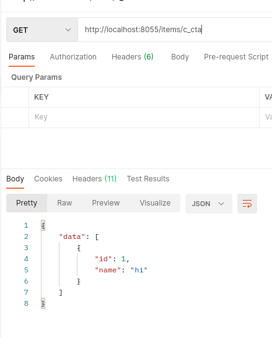Viewport: 272px width, 338px height.
Task: Switch to the Authorization tab
Action: 73,57
